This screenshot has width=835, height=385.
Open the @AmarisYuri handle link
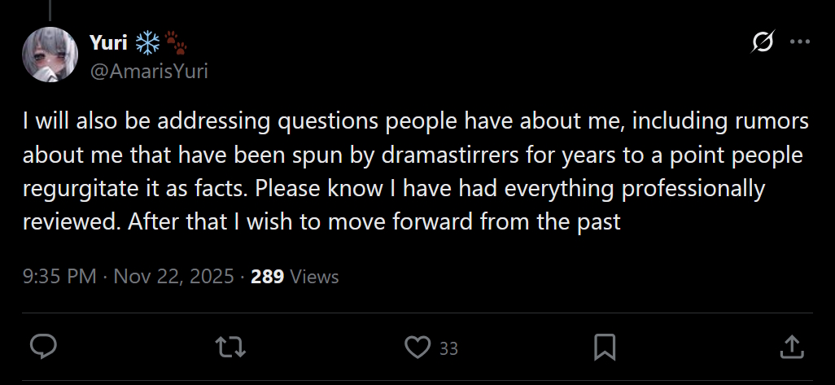pyautogui.click(x=149, y=72)
